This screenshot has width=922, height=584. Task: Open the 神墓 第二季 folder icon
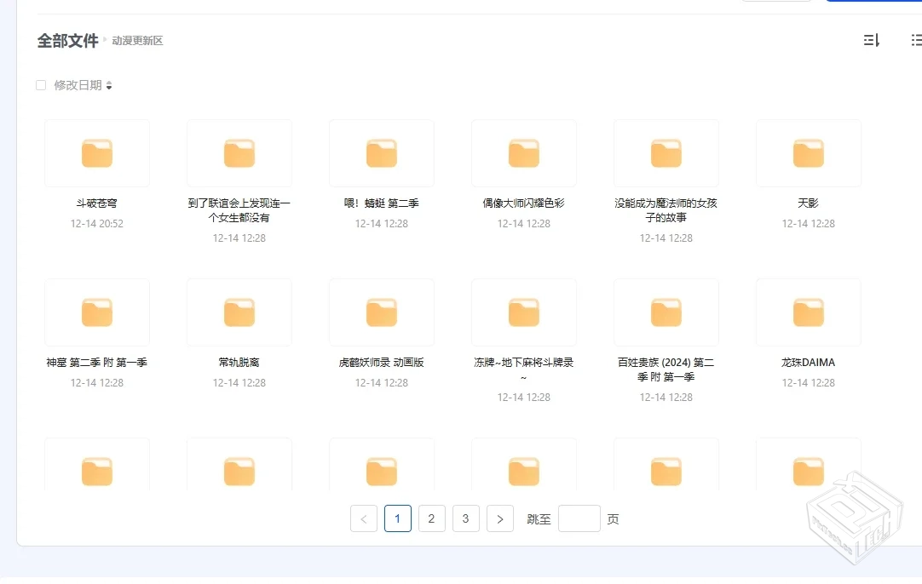96,312
